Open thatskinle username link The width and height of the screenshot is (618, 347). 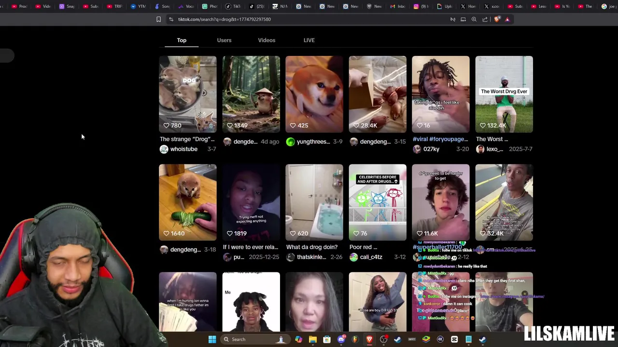tap(311, 257)
